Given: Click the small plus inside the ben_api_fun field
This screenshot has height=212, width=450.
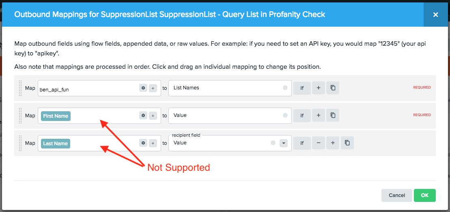Looking at the screenshot, I should 153,88.
